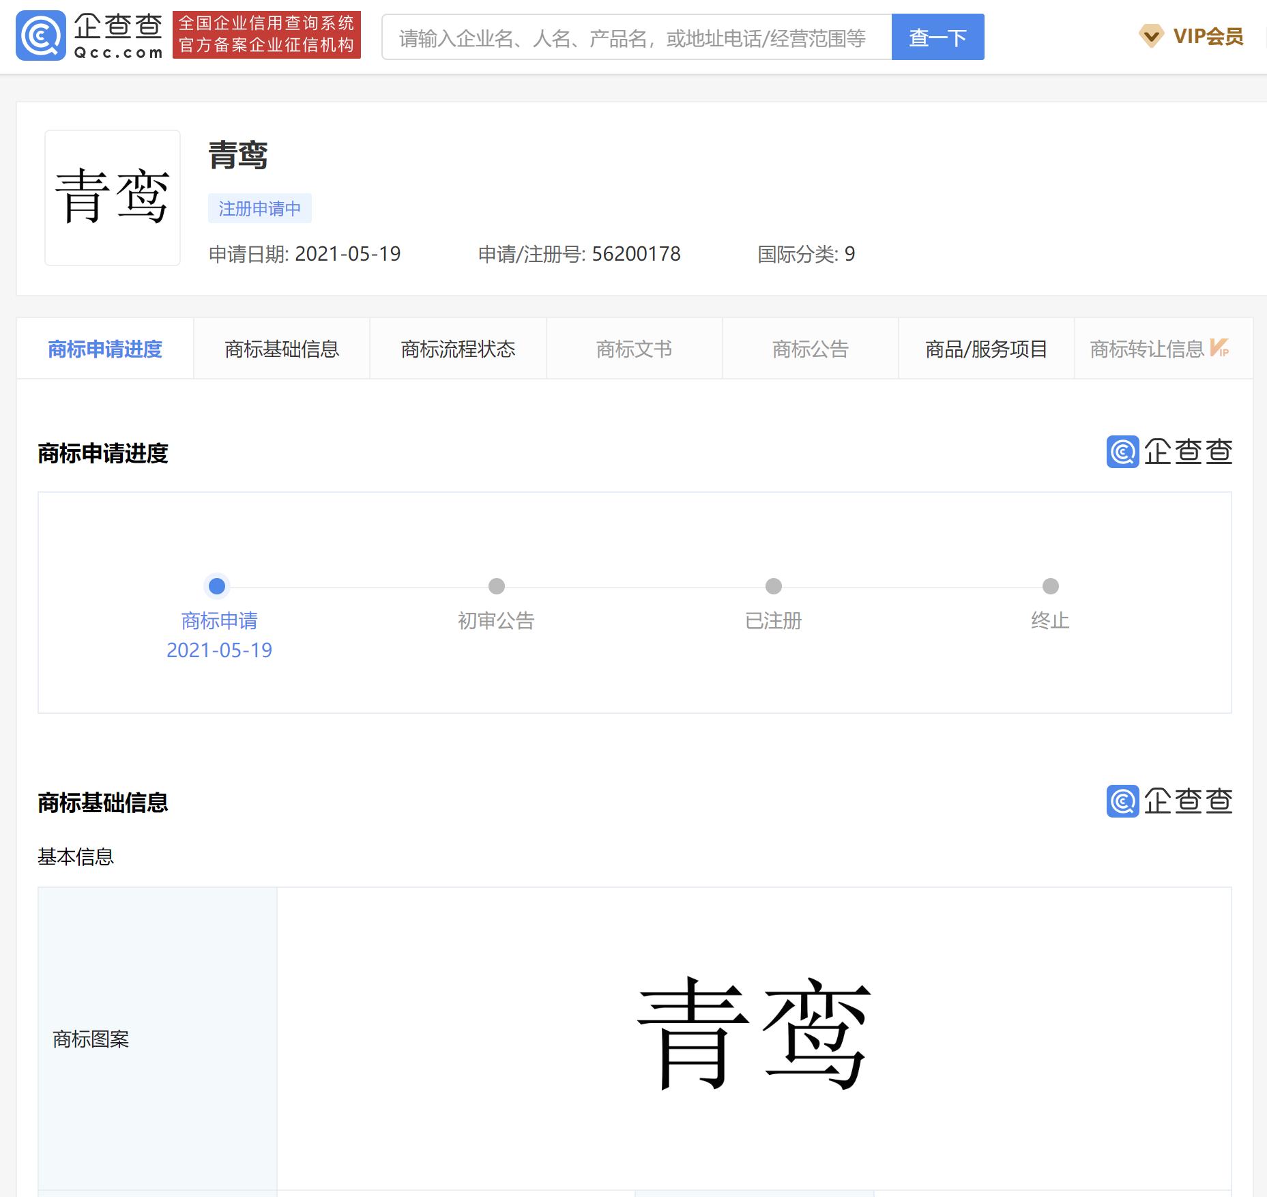The height and width of the screenshot is (1197, 1267).
Task: Select the blue 商标申请 milestone dot on the timeline
Action: point(217,586)
